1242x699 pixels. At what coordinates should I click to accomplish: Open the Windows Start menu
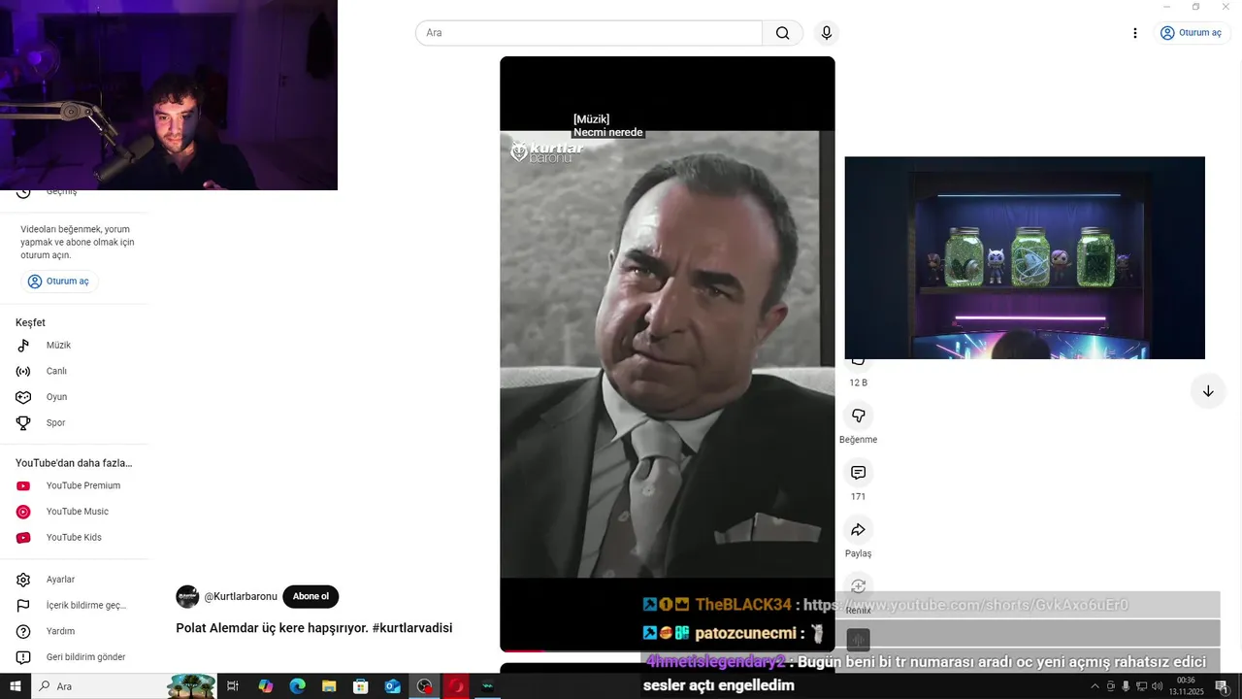coord(16,686)
